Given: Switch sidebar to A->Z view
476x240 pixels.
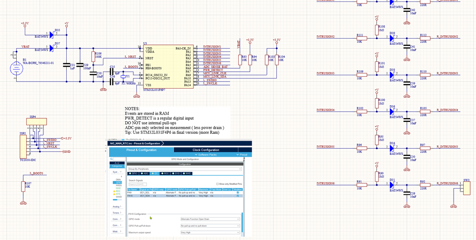Looking at the screenshot, I should 117,163.
